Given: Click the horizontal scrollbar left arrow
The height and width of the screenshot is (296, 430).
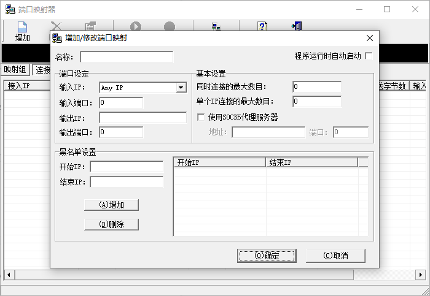Looking at the screenshot, I should point(9,275).
